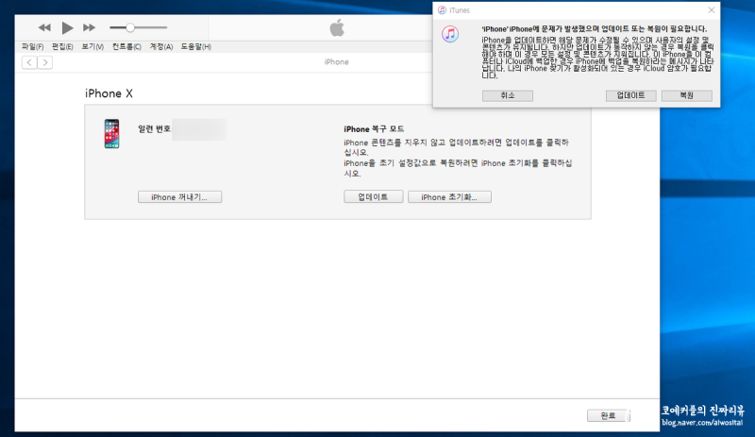
Task: Click 업데이트 in the iTunes dialog
Action: (630, 95)
